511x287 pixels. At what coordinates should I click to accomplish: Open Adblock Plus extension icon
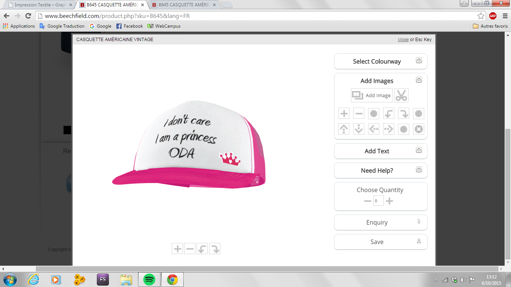(x=493, y=16)
